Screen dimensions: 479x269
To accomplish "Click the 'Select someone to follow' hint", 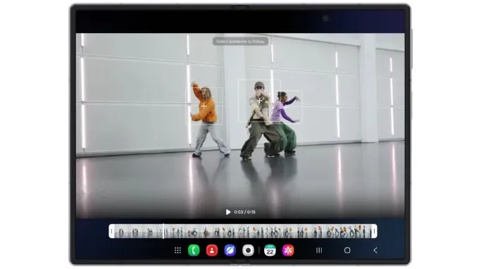I will (x=240, y=42).
